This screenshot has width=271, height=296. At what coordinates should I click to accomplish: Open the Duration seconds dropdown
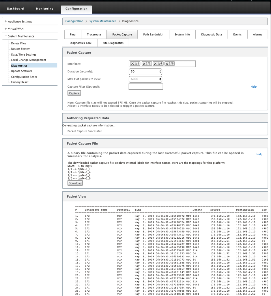pyautogui.click(x=145, y=71)
